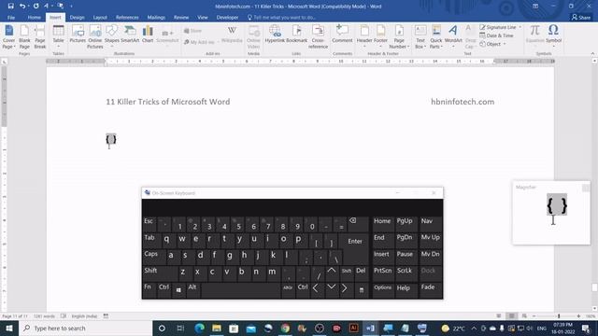The height and width of the screenshot is (336, 598).
Task: Insert a Blank Page
Action: tap(24, 37)
